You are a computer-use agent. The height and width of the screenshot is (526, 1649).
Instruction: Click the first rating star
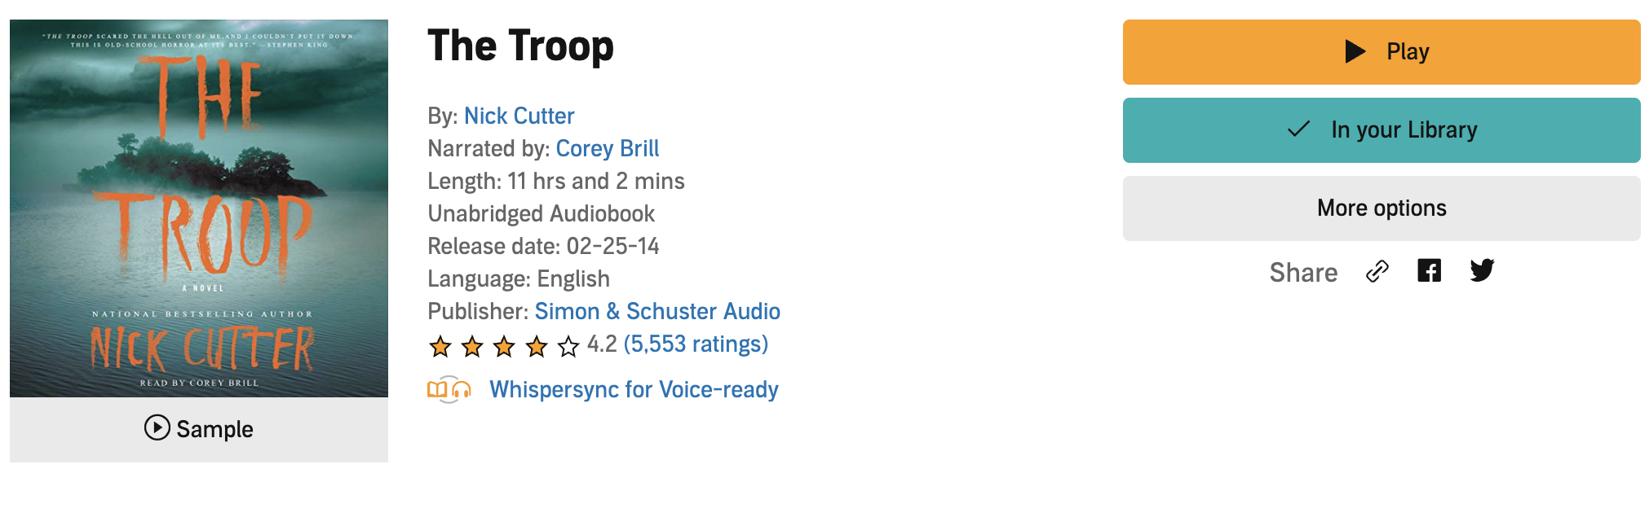tap(440, 347)
